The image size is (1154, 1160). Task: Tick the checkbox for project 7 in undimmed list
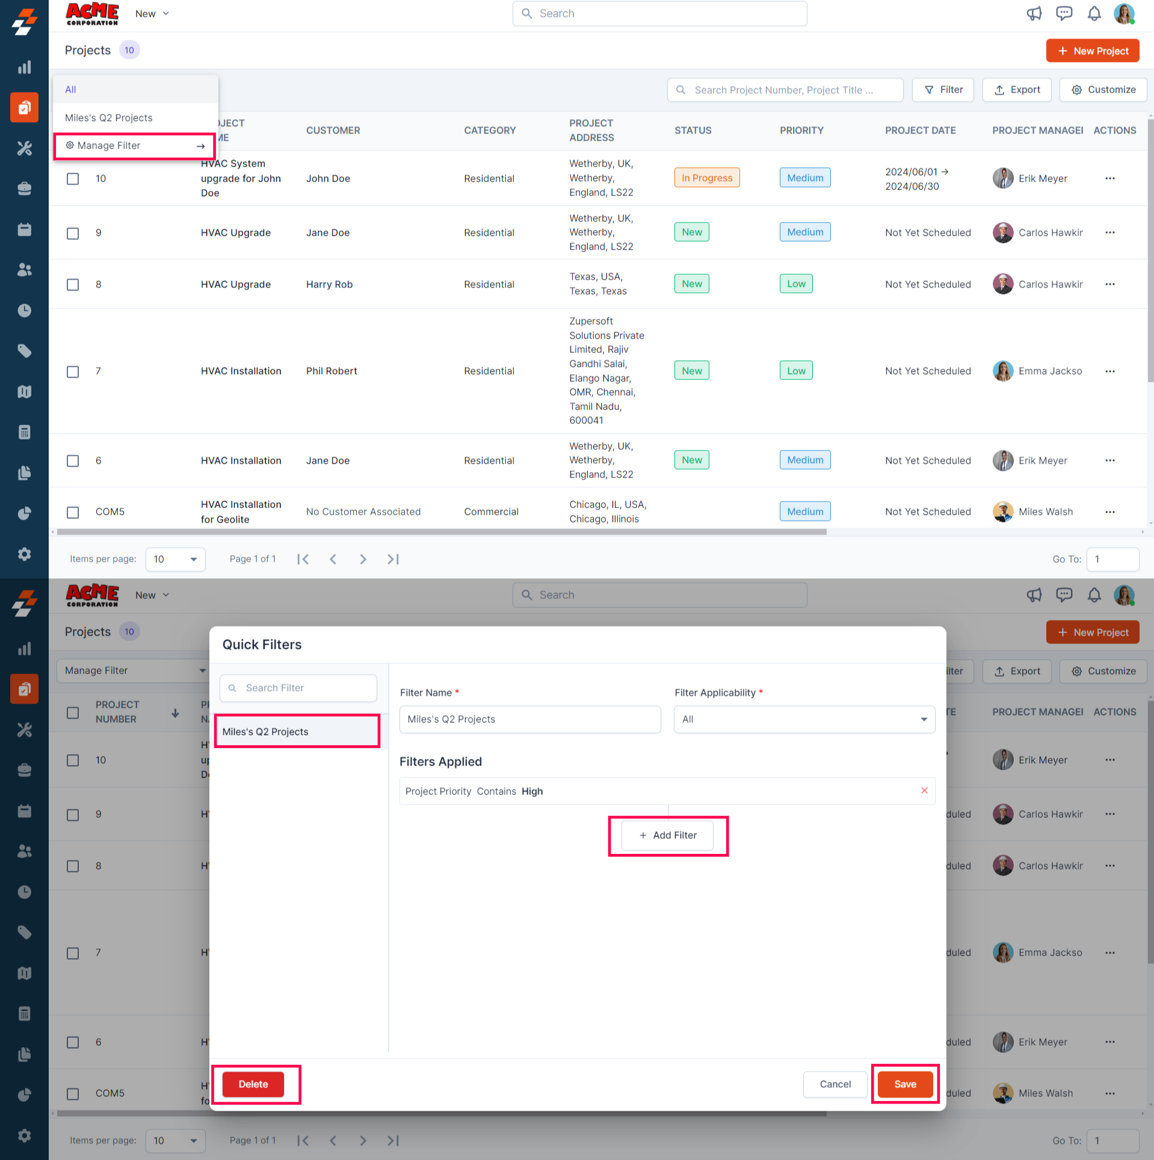click(x=73, y=372)
